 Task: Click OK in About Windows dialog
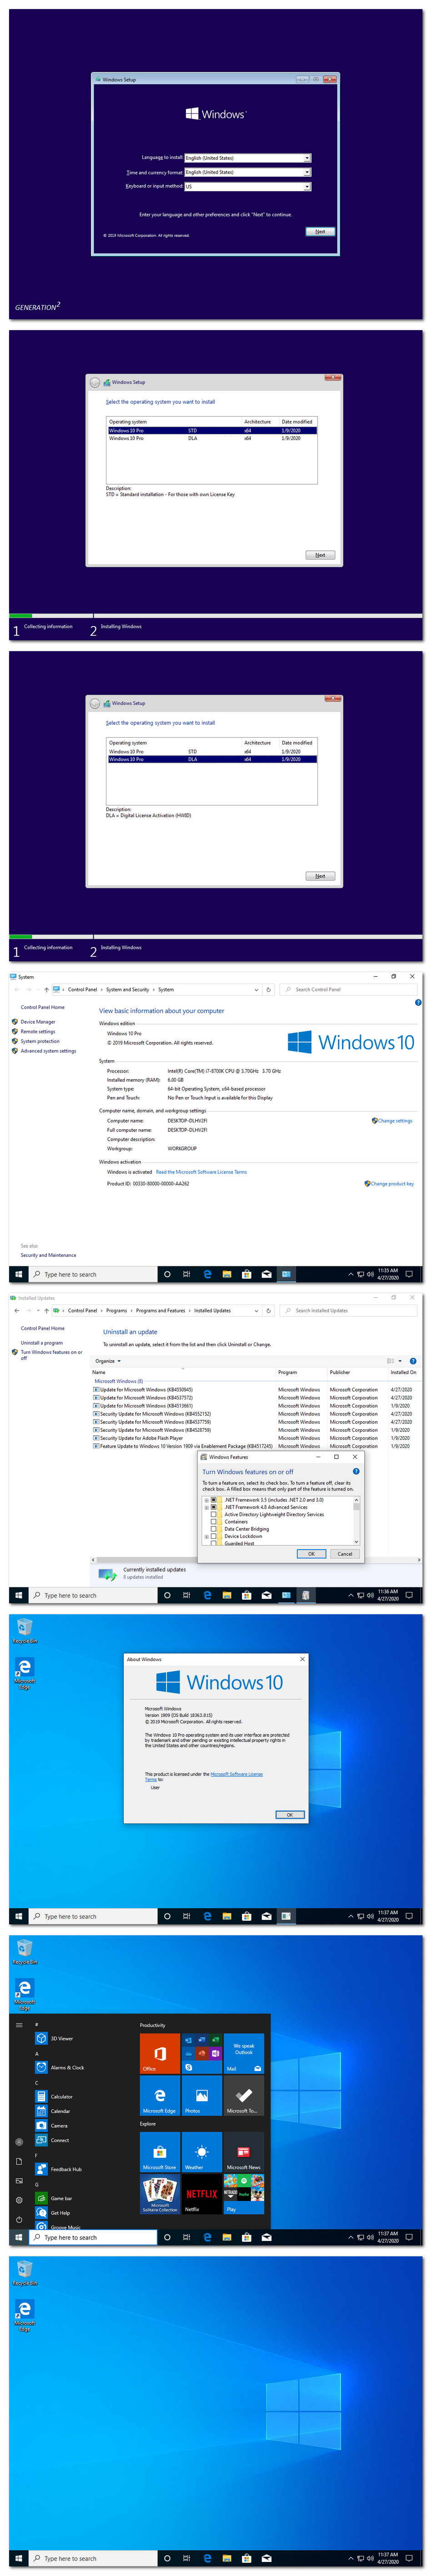289,1814
